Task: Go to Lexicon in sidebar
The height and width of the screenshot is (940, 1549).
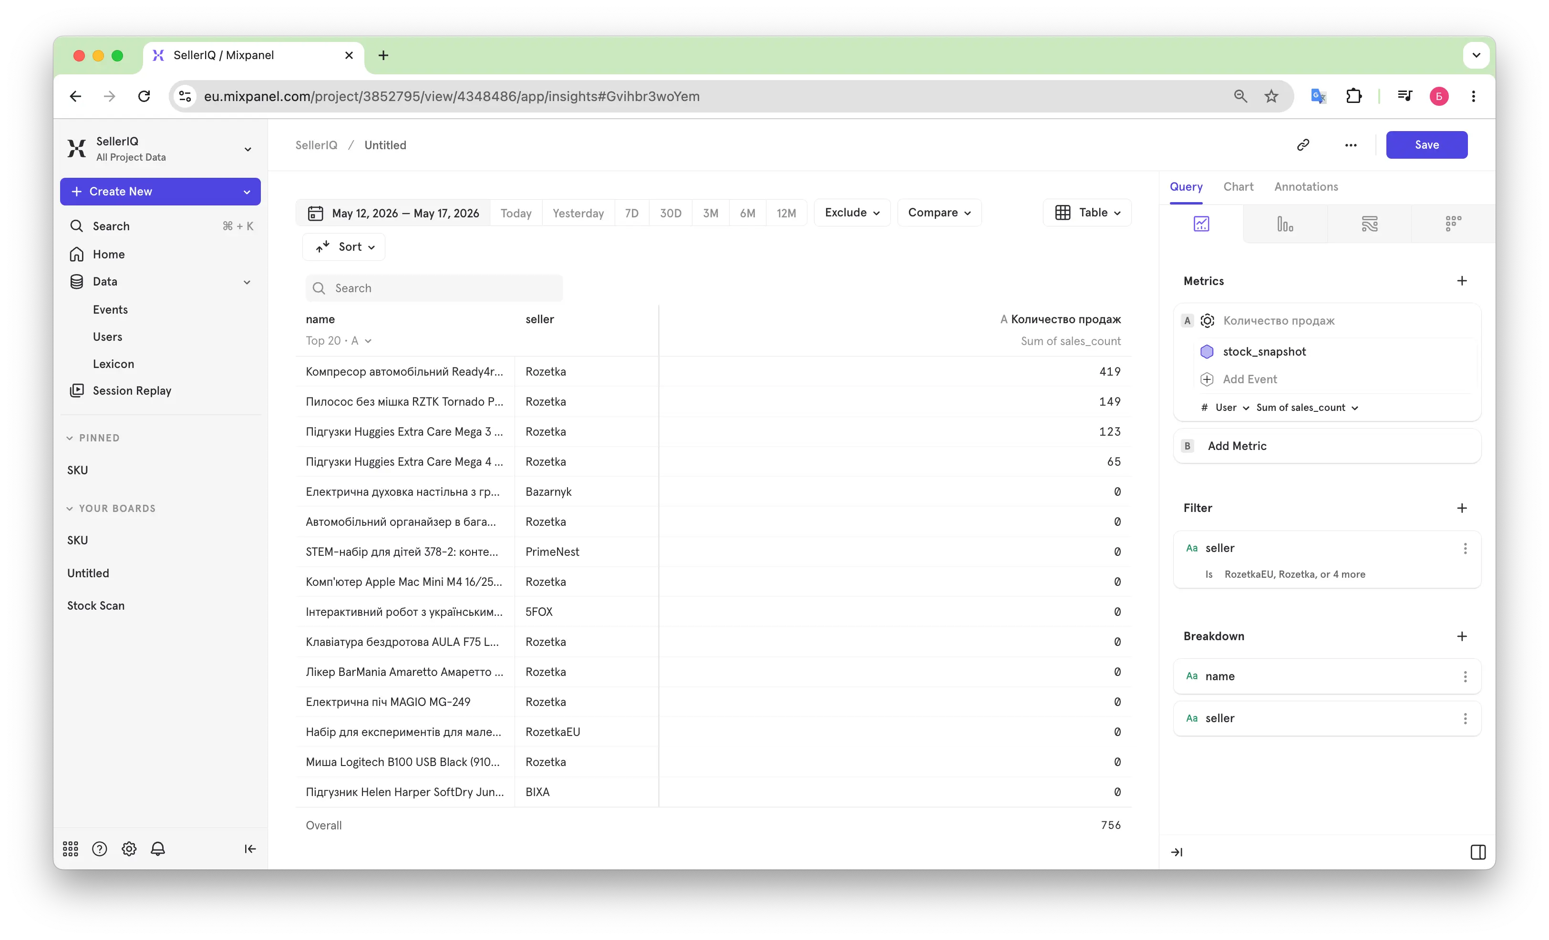Action: 113,364
